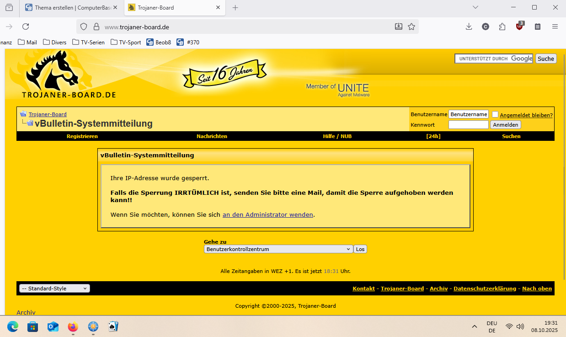Open the TV-Sport bookmarks folder
566x337 pixels.
coord(126,42)
